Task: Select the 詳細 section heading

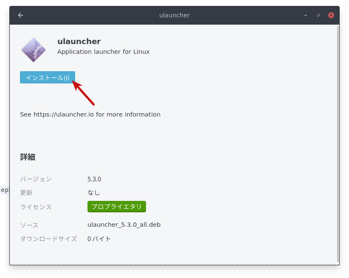Action: [27, 157]
